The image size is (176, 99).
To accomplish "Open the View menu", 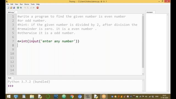I will pos(16,4).
